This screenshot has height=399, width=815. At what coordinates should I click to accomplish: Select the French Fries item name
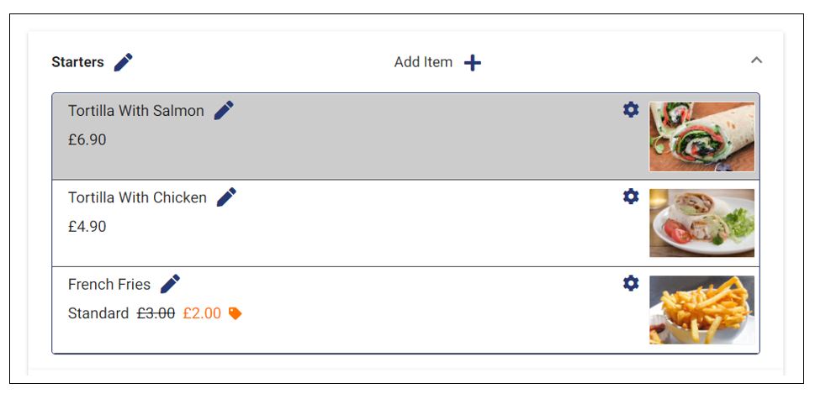coord(109,284)
